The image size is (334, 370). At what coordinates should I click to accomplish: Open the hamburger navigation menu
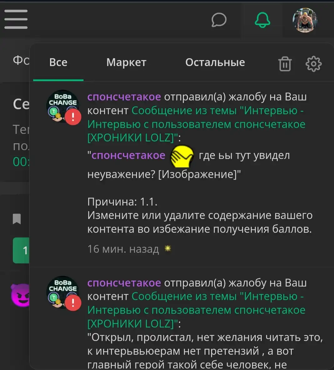point(16,19)
